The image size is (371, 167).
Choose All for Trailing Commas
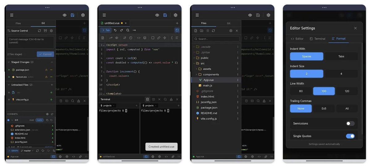[347, 109]
